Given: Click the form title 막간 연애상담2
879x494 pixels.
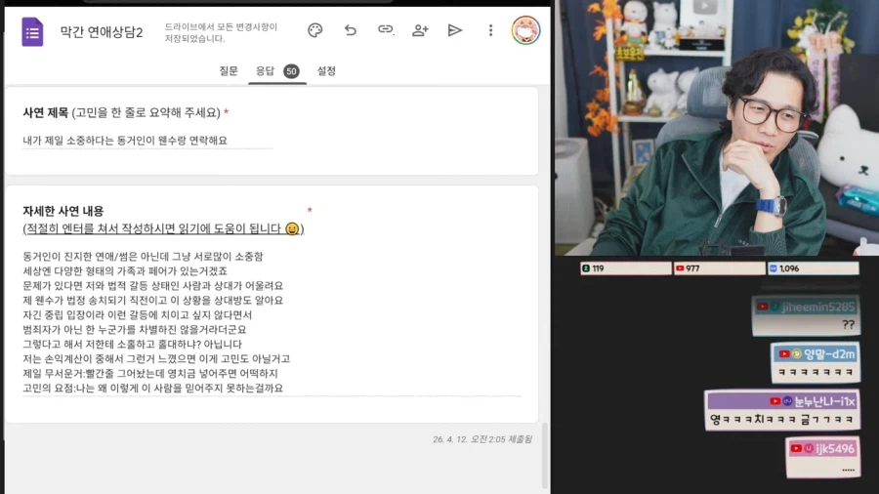Looking at the screenshot, I should pyautogui.click(x=102, y=32).
